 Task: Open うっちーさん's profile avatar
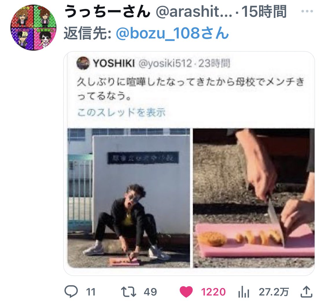pos(33,27)
